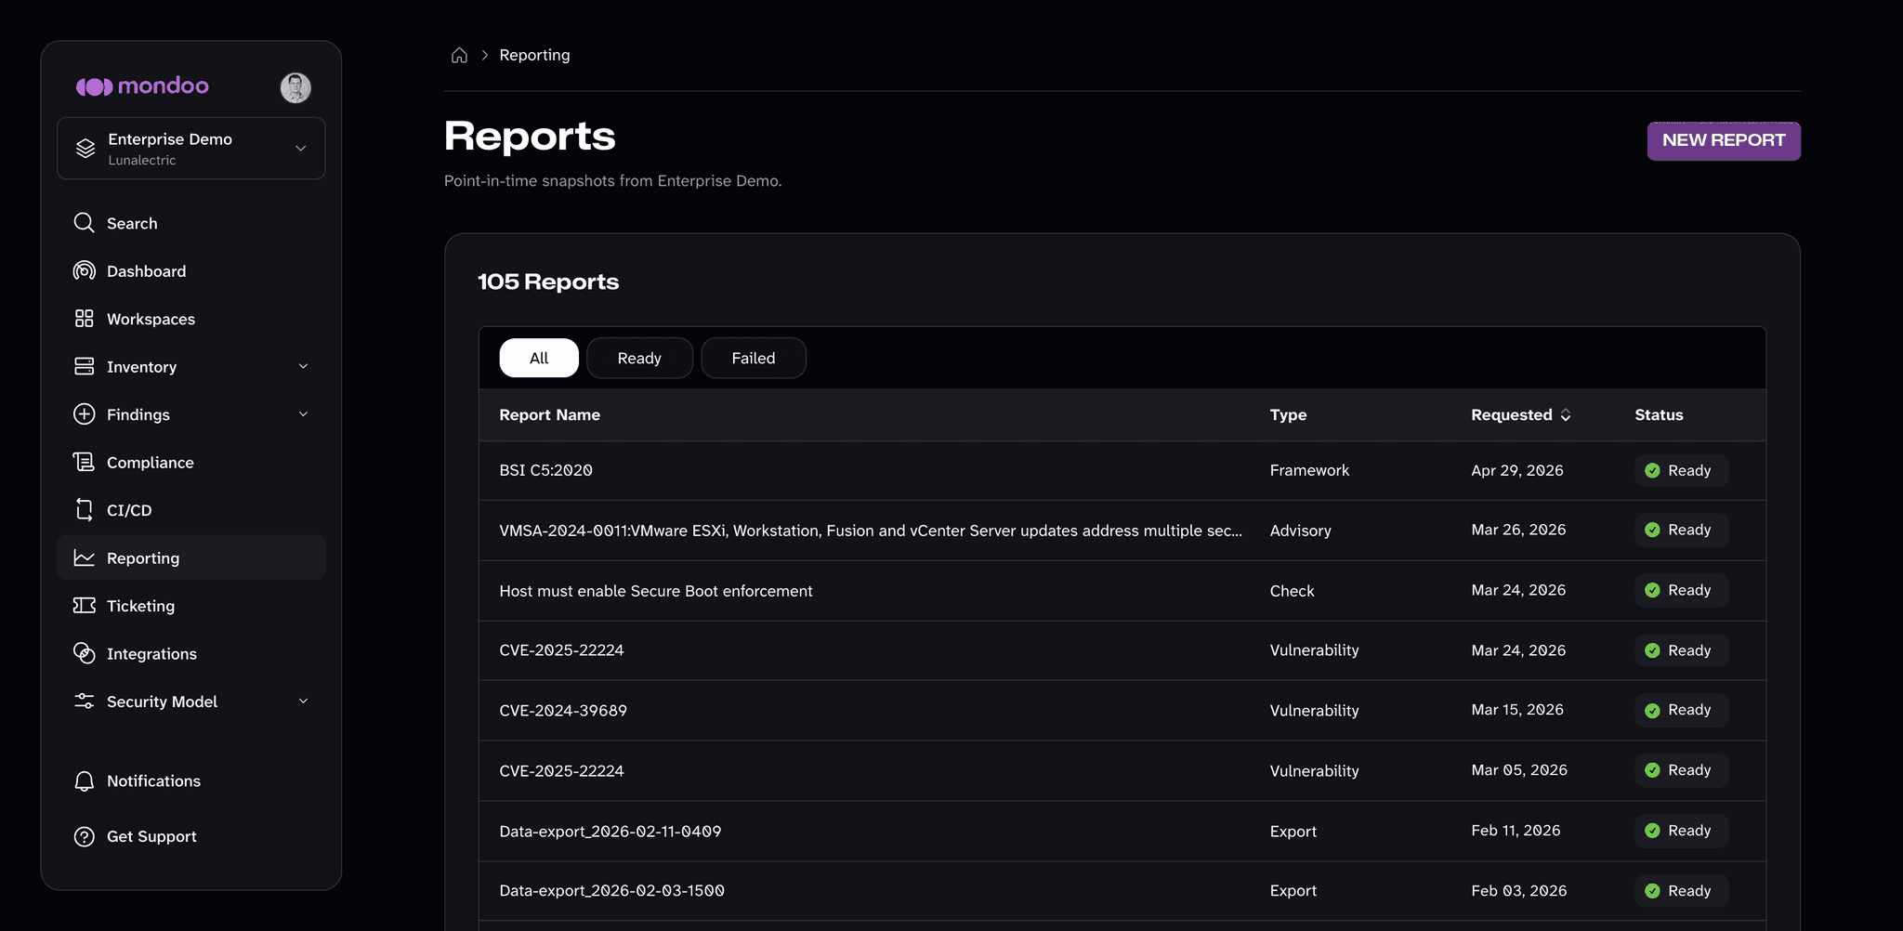Click the Apr 29, 2026 requested date
Image resolution: width=1903 pixels, height=931 pixels.
(x=1517, y=470)
